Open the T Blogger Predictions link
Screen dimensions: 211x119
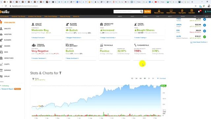73,38
